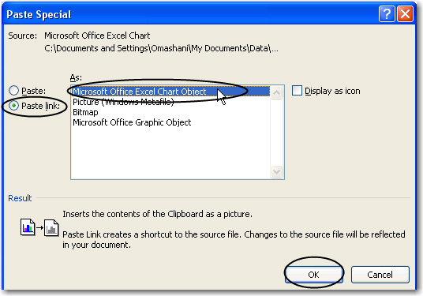The image size is (423, 296).
Task: Click the Help question mark button
Action: pos(387,13)
